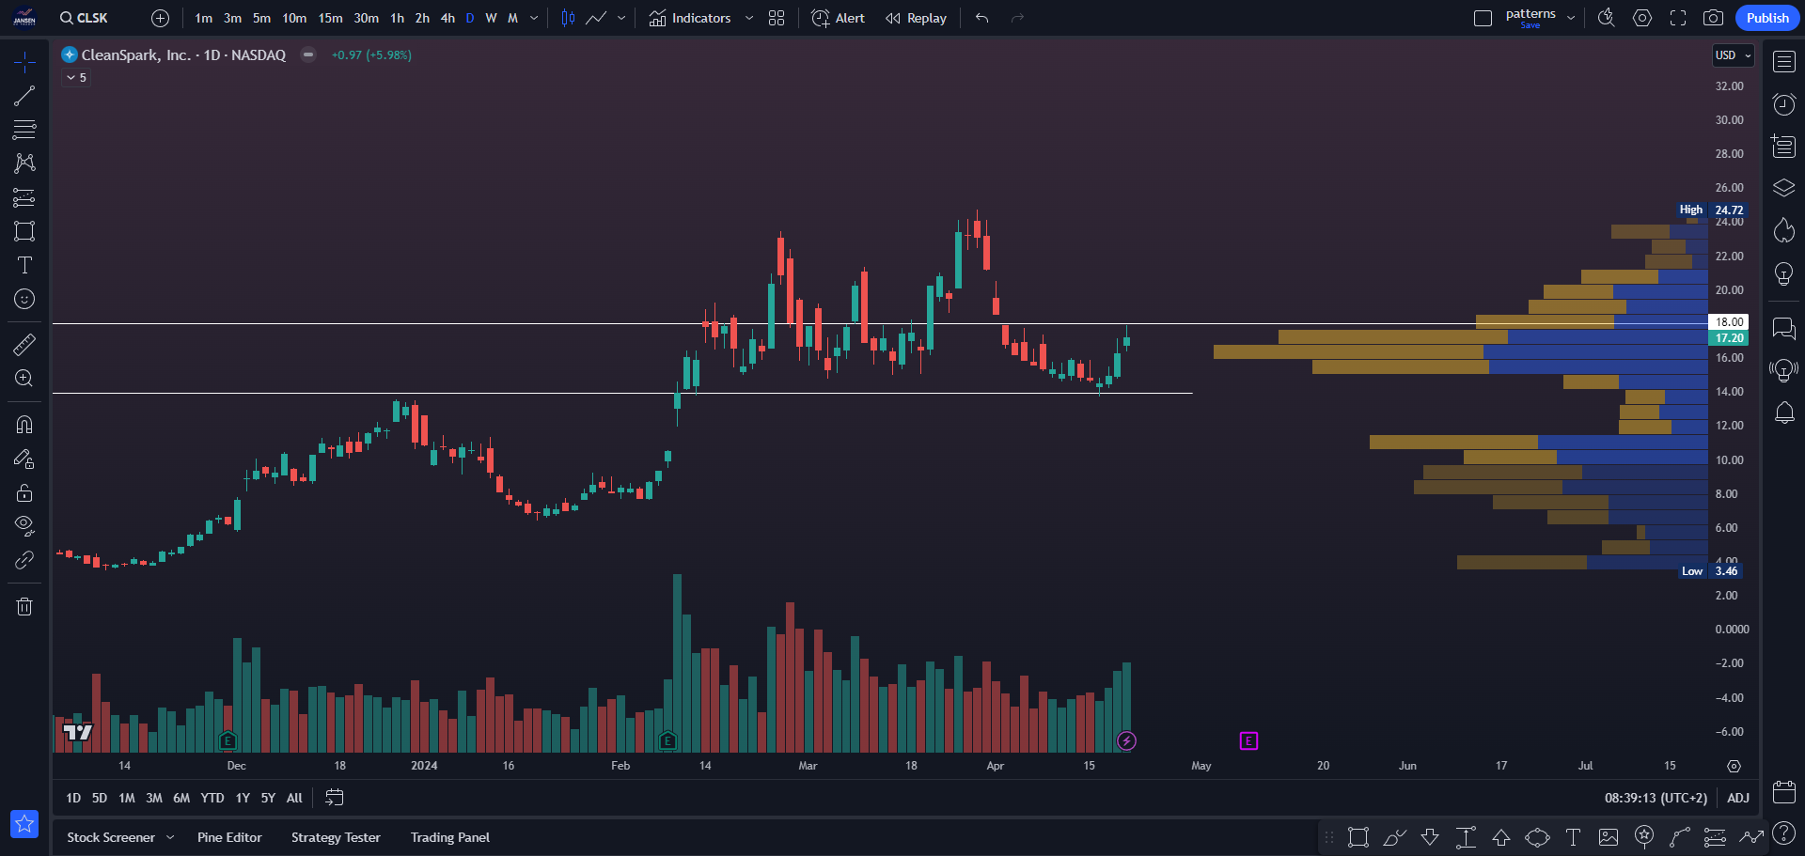
Task: Toggle ADJ adjusted price data
Action: (1738, 798)
